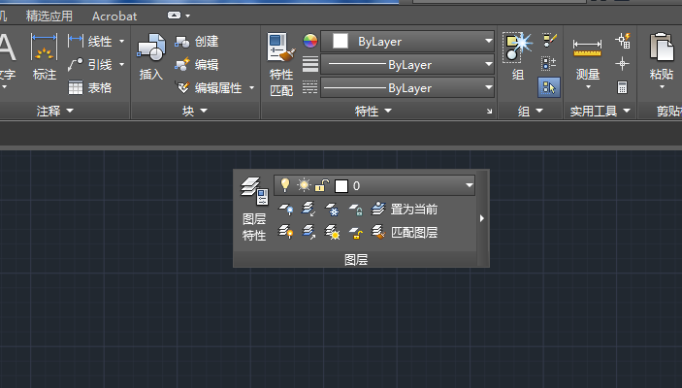The height and width of the screenshot is (388, 682).
Task: Toggle the layer freeze sun icon
Action: click(303, 184)
